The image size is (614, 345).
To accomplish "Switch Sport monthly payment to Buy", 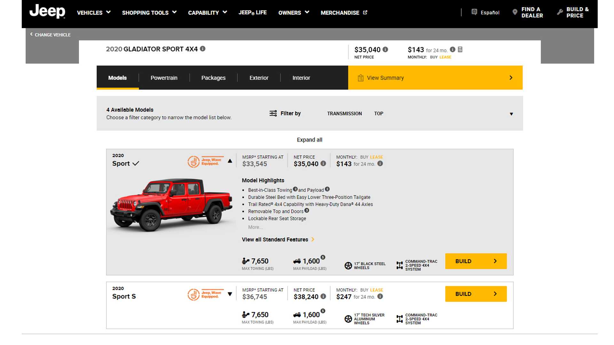I will [x=364, y=157].
